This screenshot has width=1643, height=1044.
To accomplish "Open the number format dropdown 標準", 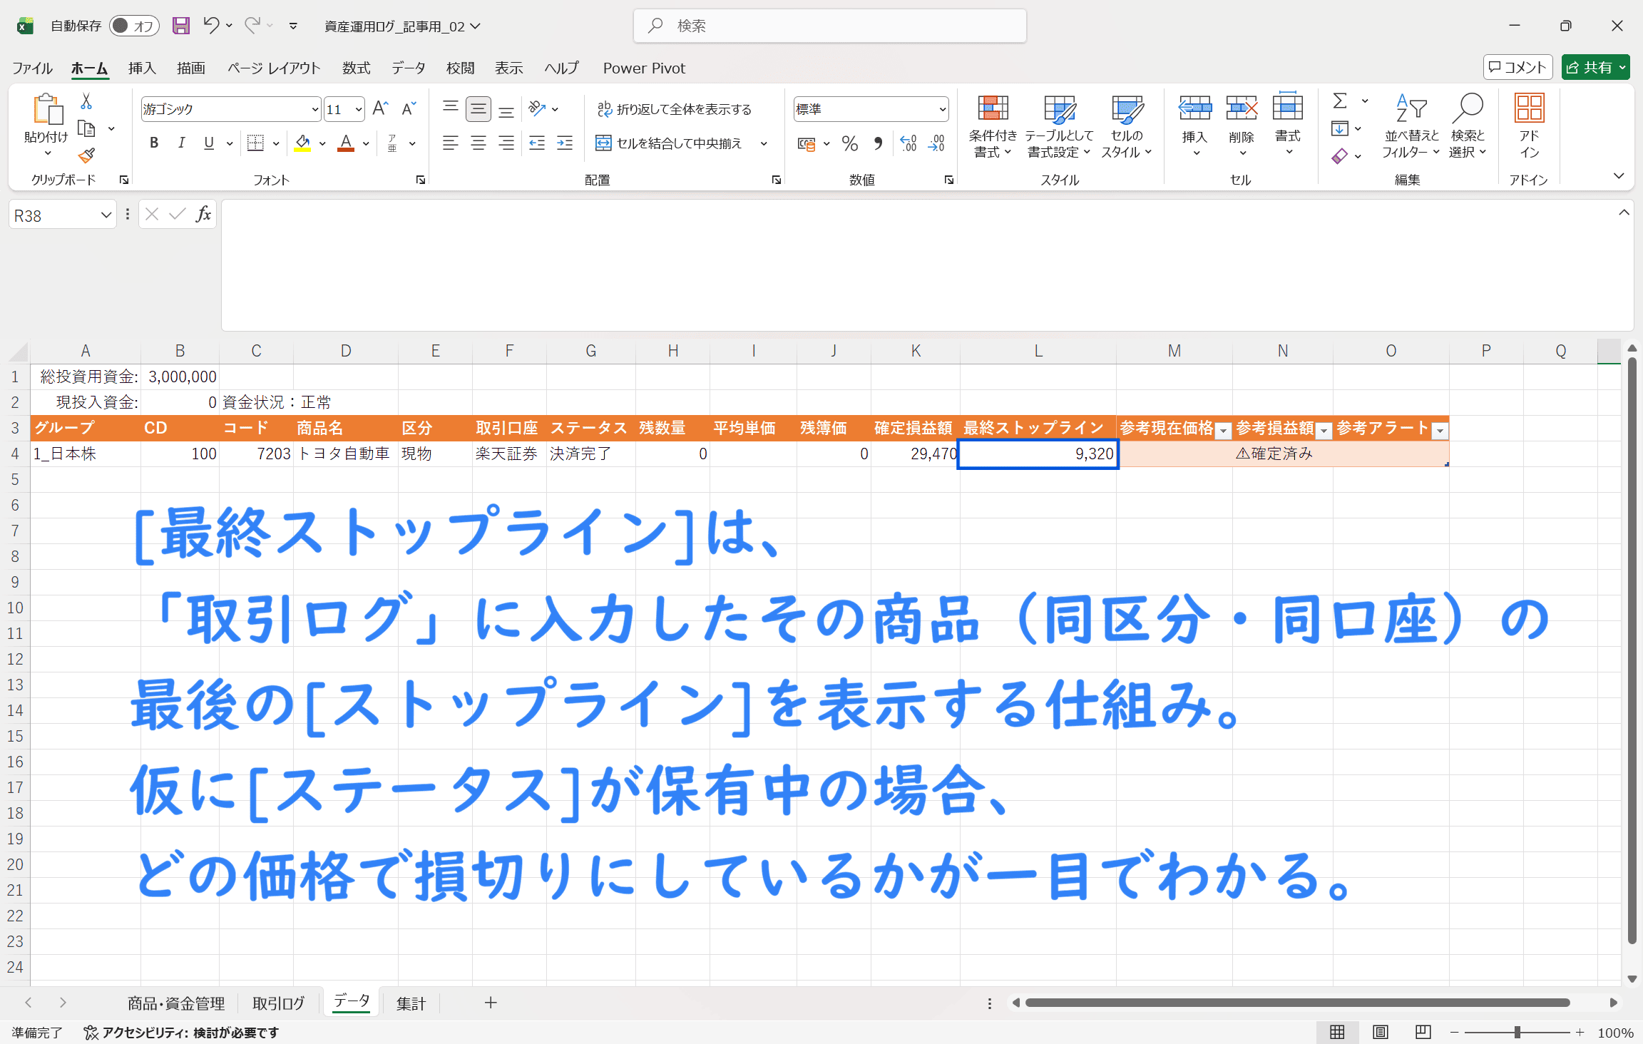I will click(942, 109).
